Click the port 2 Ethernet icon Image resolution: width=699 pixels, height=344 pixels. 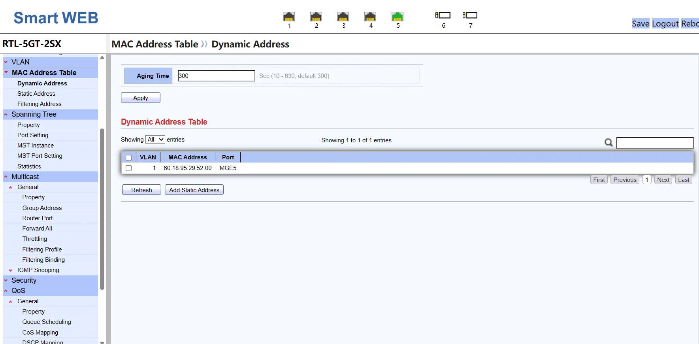pos(316,17)
